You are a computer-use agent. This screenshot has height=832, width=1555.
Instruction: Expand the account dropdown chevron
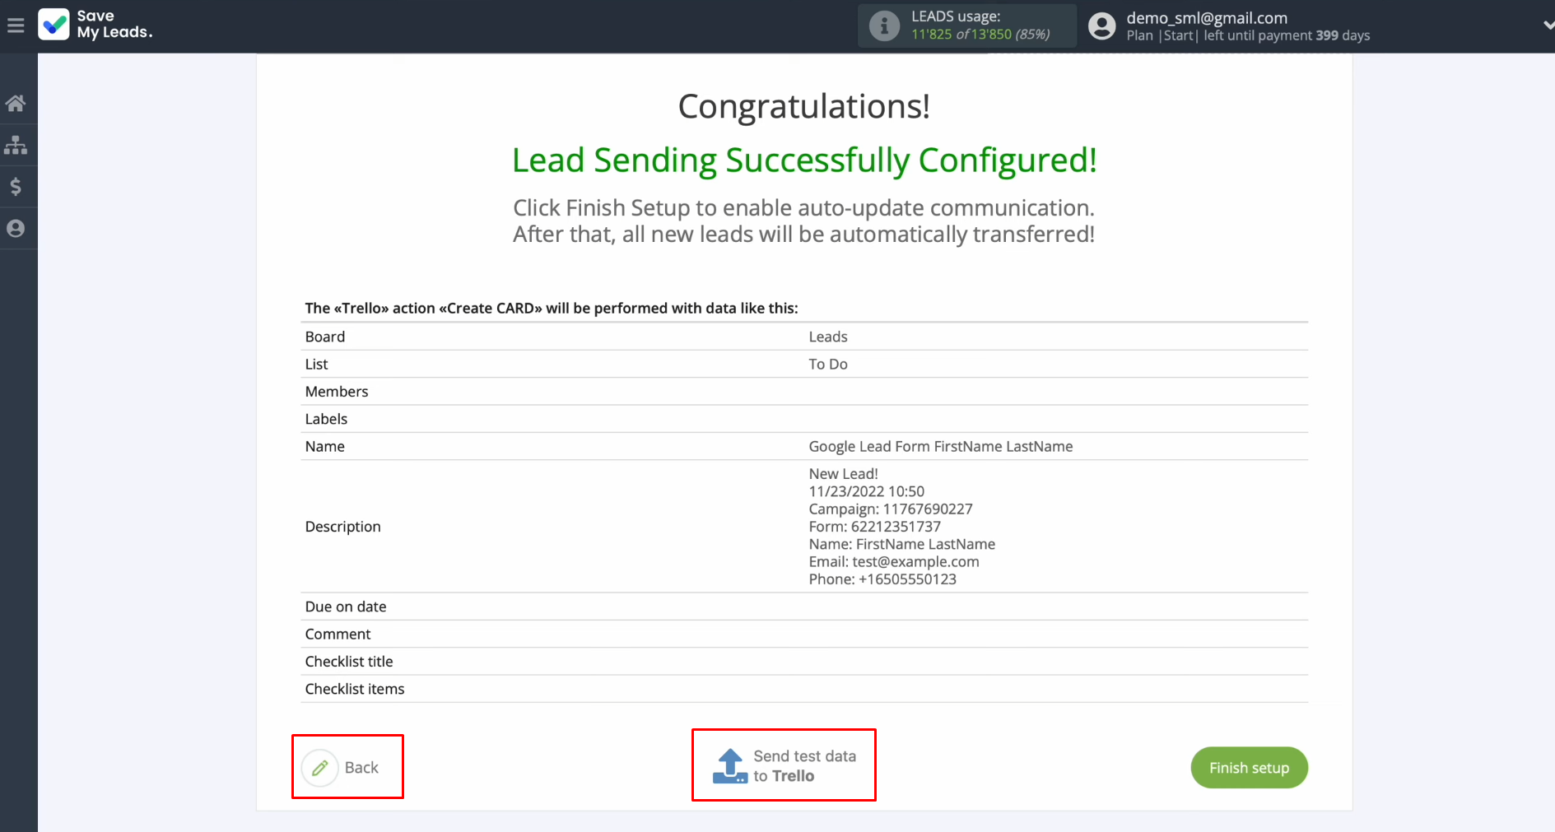coord(1548,26)
